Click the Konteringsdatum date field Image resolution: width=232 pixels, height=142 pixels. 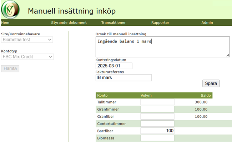click(114, 66)
